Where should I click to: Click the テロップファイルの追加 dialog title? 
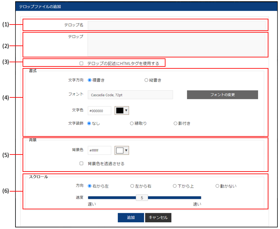pyautogui.click(x=40, y=7)
